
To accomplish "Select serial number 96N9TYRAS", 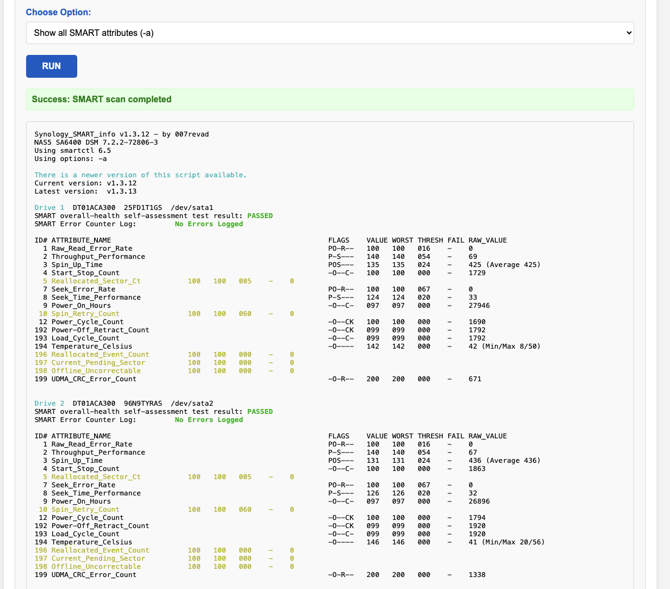I will pyautogui.click(x=143, y=404).
